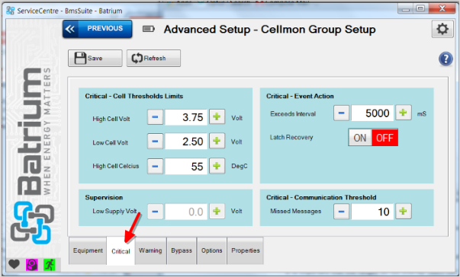Viewport: 460px width, 277px height.
Task: Increase High Cell Volt with the plus
Action: pos(217,117)
